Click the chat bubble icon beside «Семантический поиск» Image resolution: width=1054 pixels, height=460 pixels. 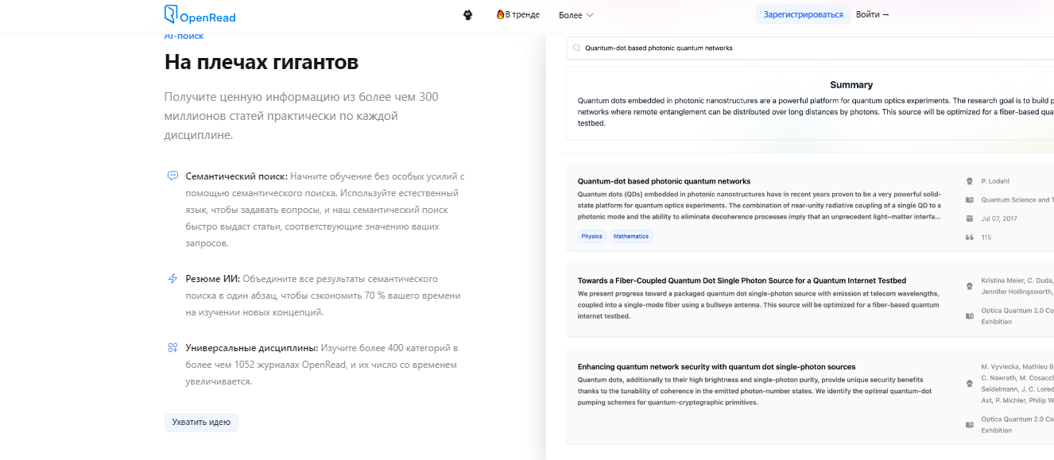point(172,176)
